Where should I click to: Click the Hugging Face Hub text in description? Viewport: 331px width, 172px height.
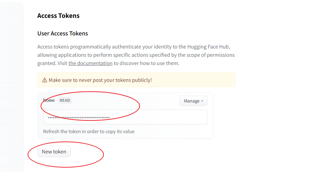click(208, 47)
